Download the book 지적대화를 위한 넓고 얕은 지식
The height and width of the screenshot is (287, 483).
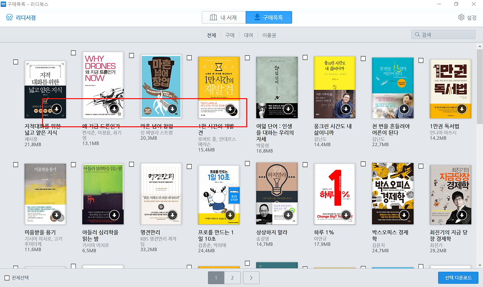pyautogui.click(x=57, y=110)
